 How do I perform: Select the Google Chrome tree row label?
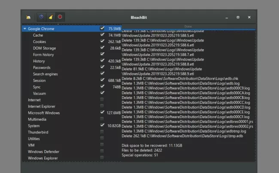41,29
